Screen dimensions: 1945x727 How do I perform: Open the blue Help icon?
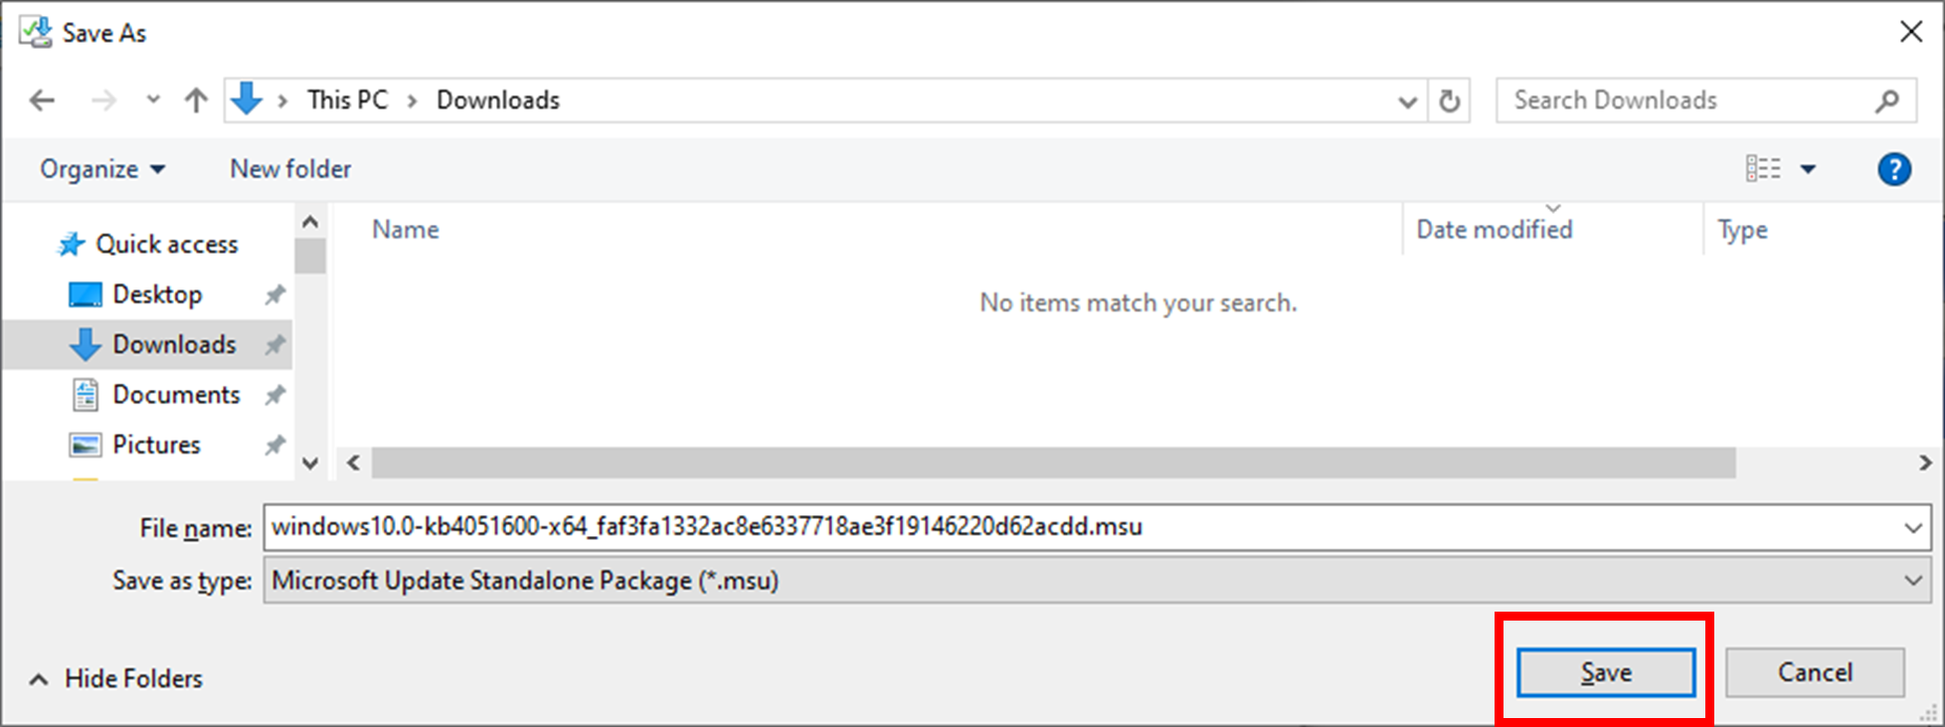[1893, 169]
